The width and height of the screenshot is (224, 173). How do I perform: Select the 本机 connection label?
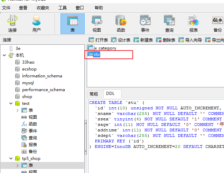click(x=20, y=55)
